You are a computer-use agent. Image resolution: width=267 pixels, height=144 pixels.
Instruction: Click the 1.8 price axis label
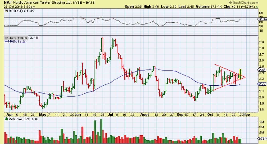point(262,110)
